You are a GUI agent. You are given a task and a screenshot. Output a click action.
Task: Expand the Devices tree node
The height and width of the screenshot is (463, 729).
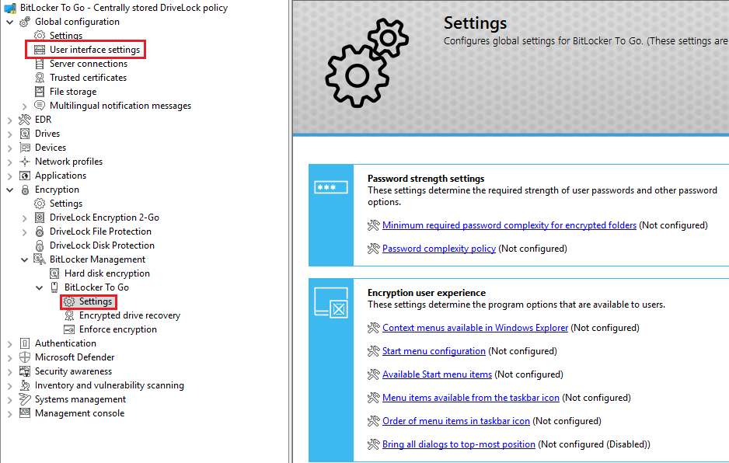click(x=10, y=148)
